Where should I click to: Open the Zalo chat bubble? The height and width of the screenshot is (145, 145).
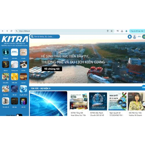tap(144, 87)
